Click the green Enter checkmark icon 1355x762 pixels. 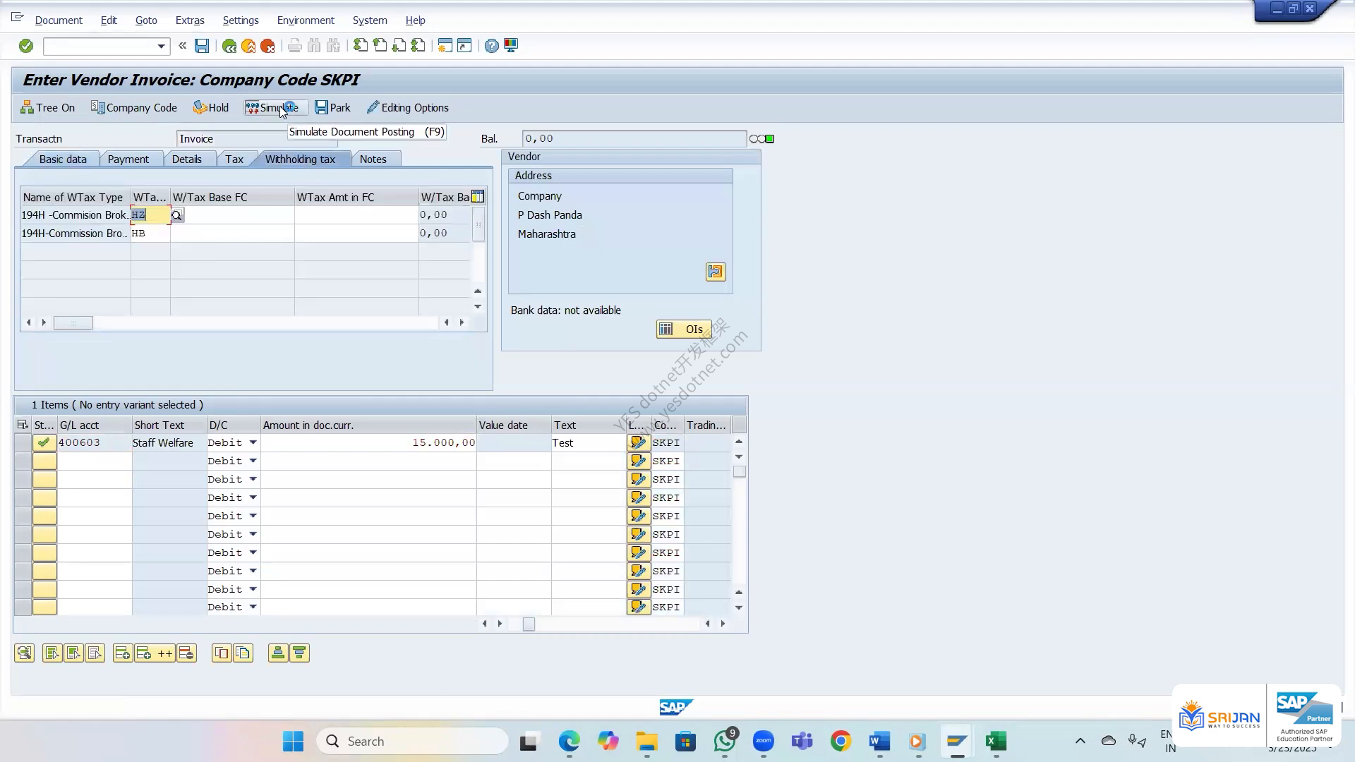pyautogui.click(x=26, y=46)
